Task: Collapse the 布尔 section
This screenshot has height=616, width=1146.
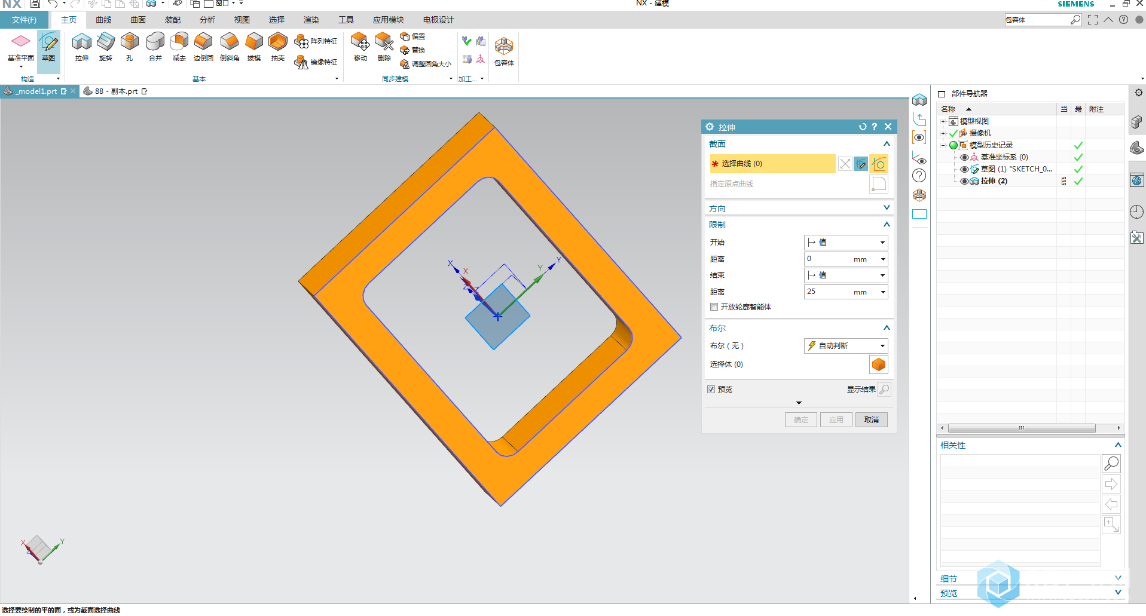Action: [887, 328]
